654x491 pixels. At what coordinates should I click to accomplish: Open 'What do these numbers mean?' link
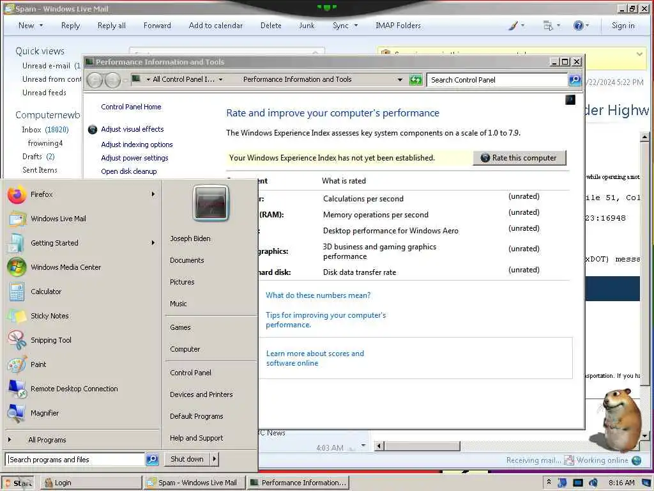tap(318, 295)
